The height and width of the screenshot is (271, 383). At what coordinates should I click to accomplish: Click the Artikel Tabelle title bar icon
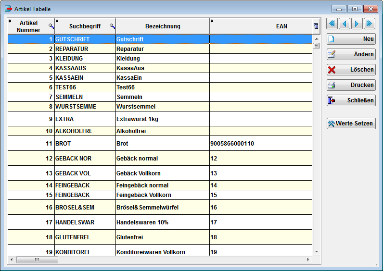(x=9, y=9)
